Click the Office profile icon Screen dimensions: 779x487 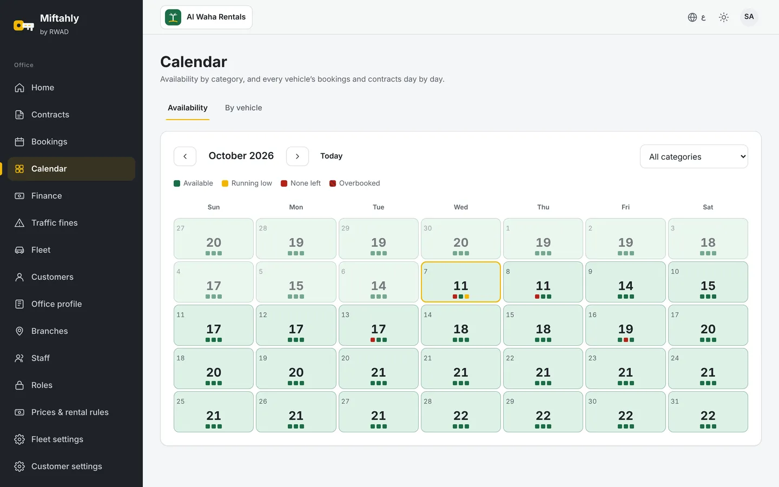point(19,304)
